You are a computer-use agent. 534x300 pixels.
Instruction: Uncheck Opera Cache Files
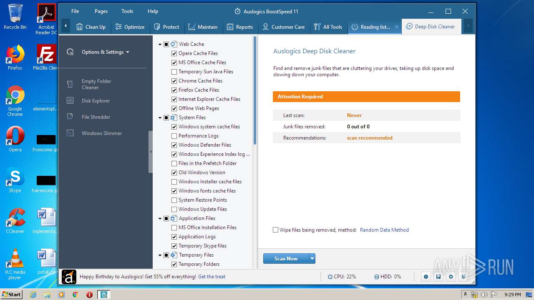tap(174, 53)
